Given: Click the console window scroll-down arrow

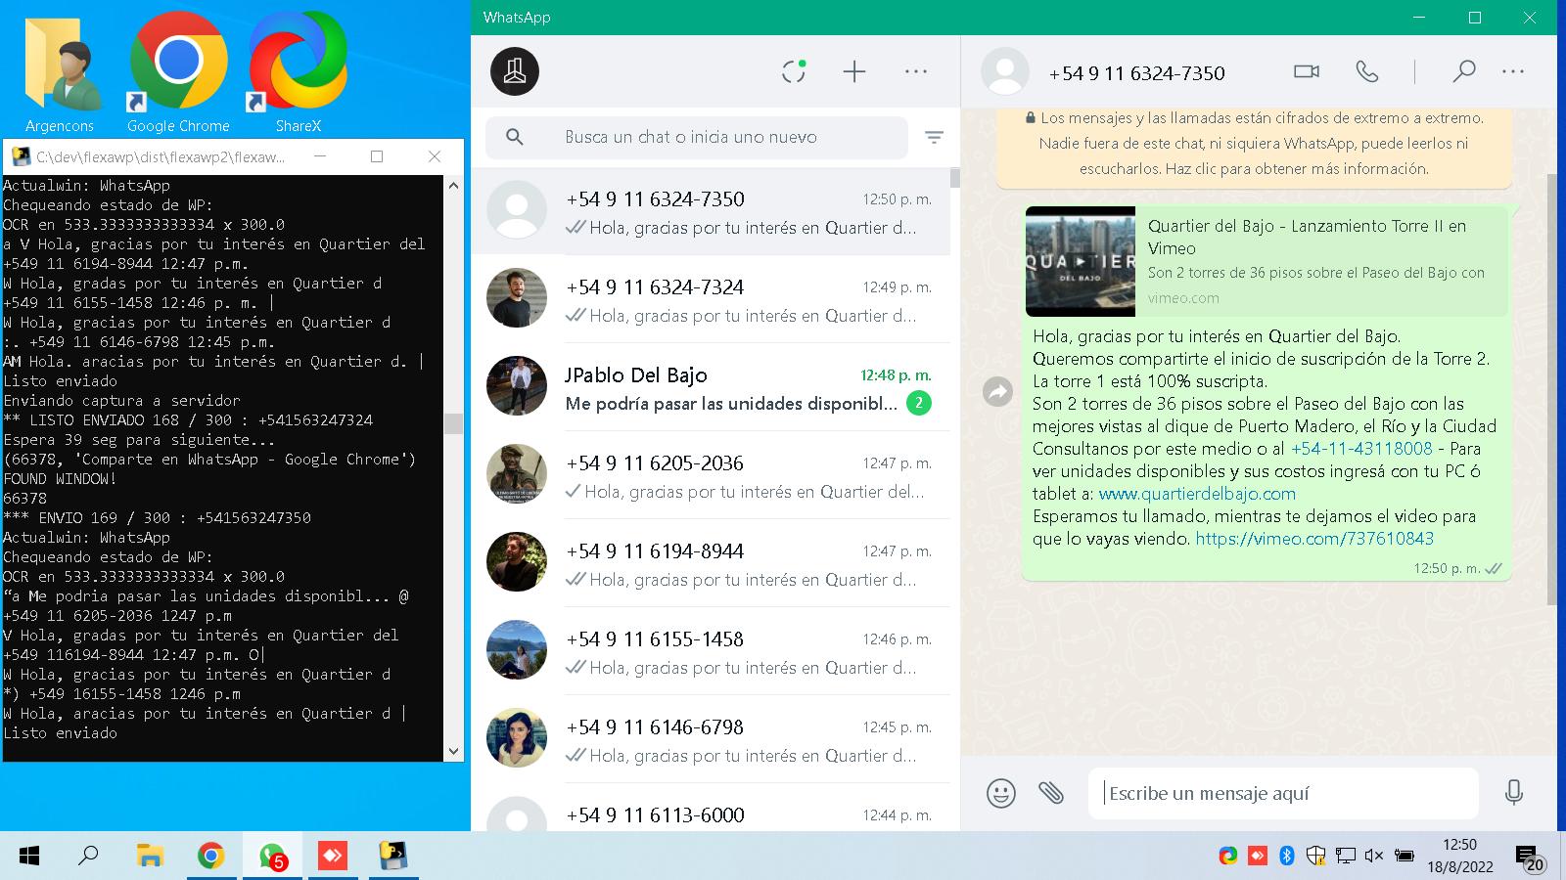Looking at the screenshot, I should pos(453,751).
